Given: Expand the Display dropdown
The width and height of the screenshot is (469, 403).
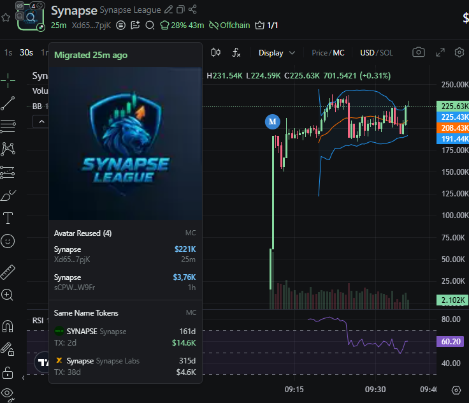Looking at the screenshot, I should coord(277,53).
